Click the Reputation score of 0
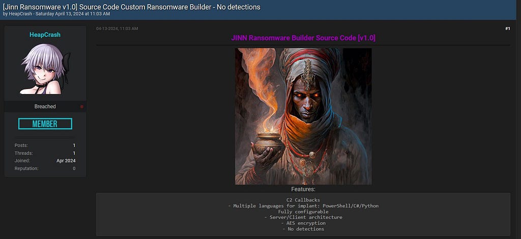 click(74, 169)
